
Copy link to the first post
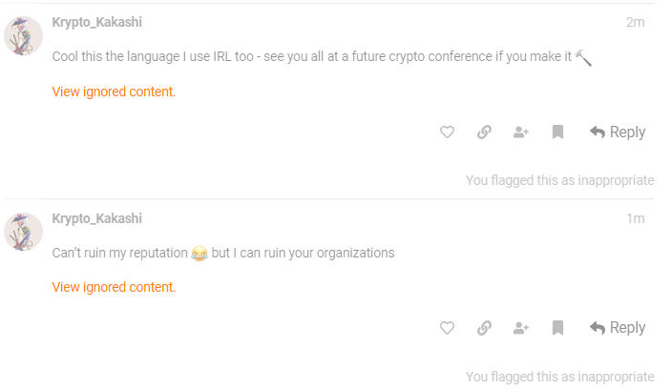[x=484, y=133]
